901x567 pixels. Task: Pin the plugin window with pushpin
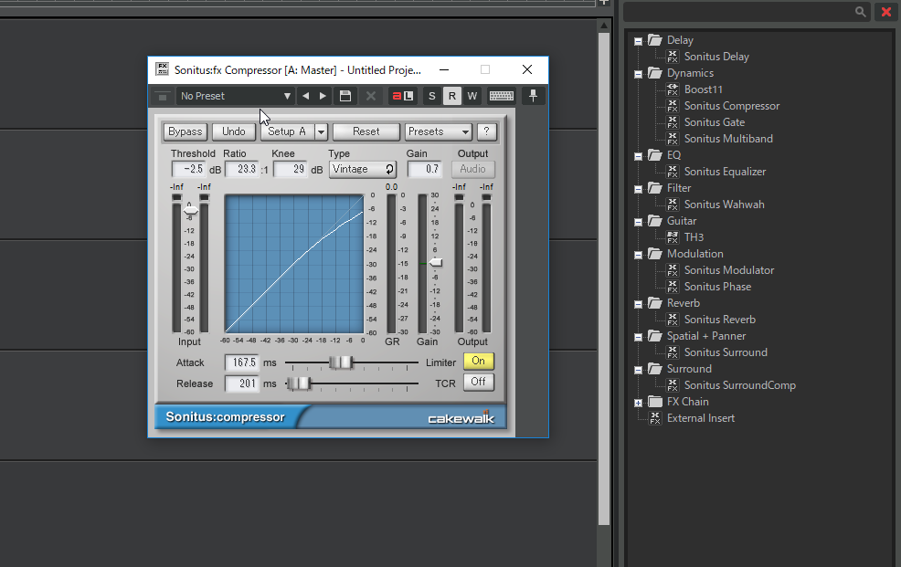coord(534,96)
